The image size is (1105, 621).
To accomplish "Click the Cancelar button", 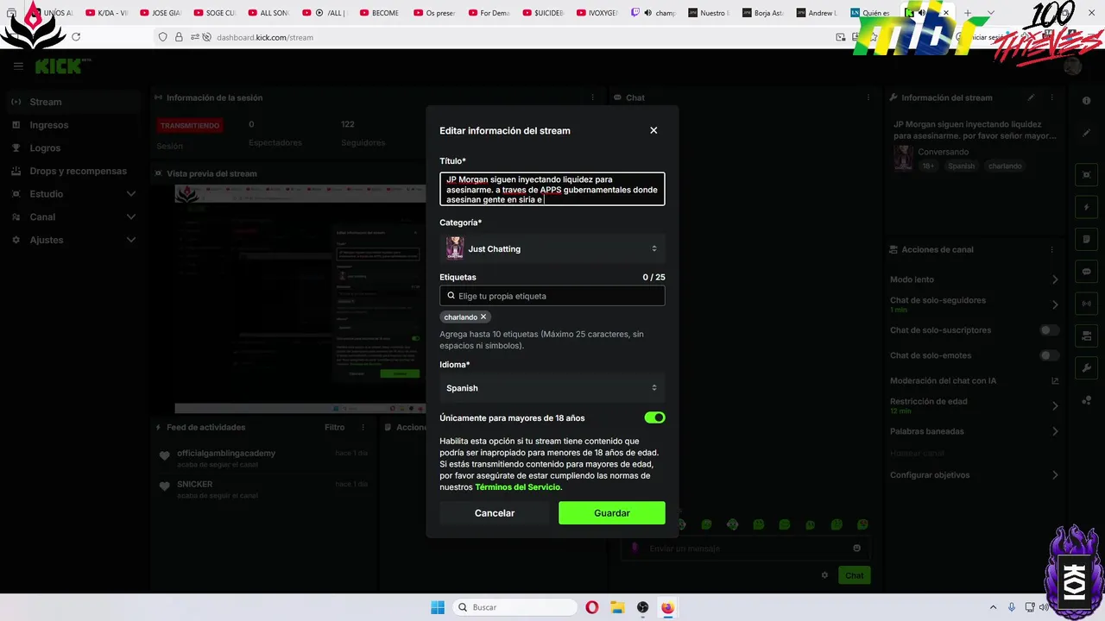I will tap(495, 513).
